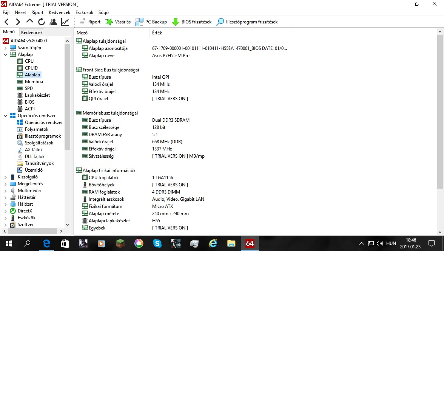
Task: Click BIOS frissítések toolbar button
Action: click(x=192, y=22)
